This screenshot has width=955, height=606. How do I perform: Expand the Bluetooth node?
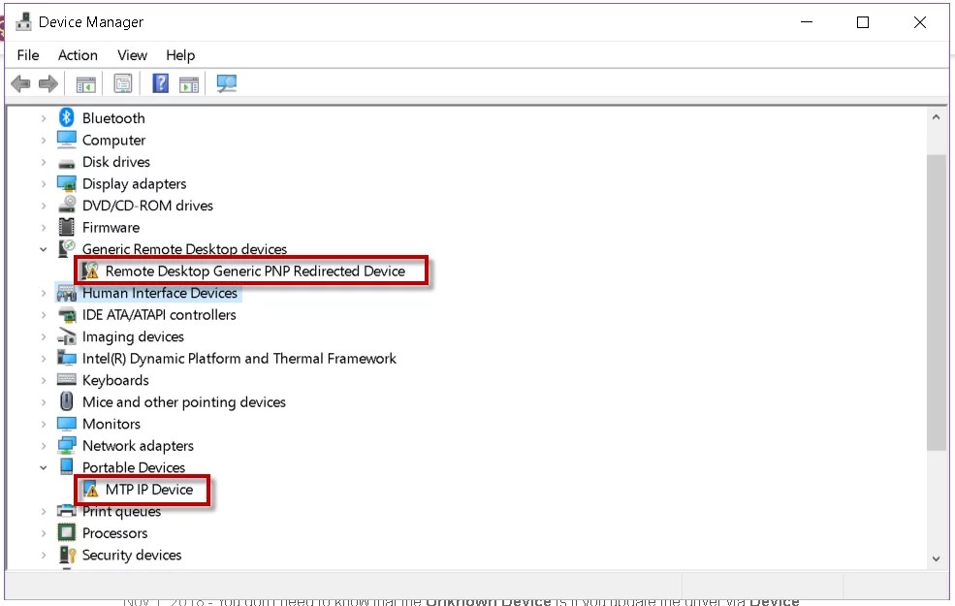(44, 118)
